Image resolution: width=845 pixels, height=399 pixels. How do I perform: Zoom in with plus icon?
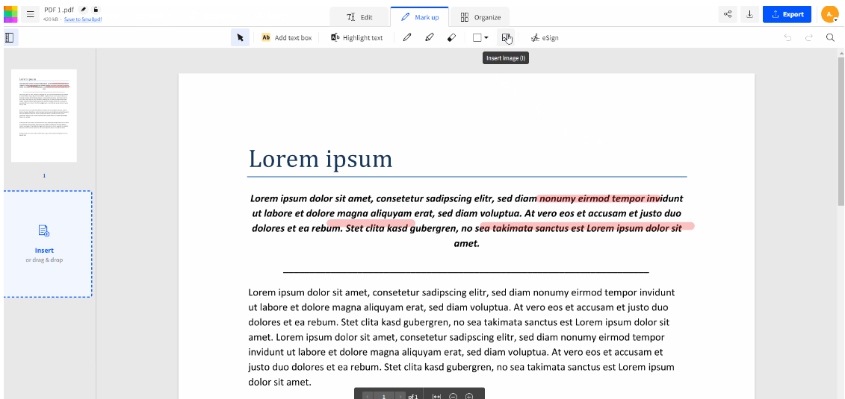point(469,396)
